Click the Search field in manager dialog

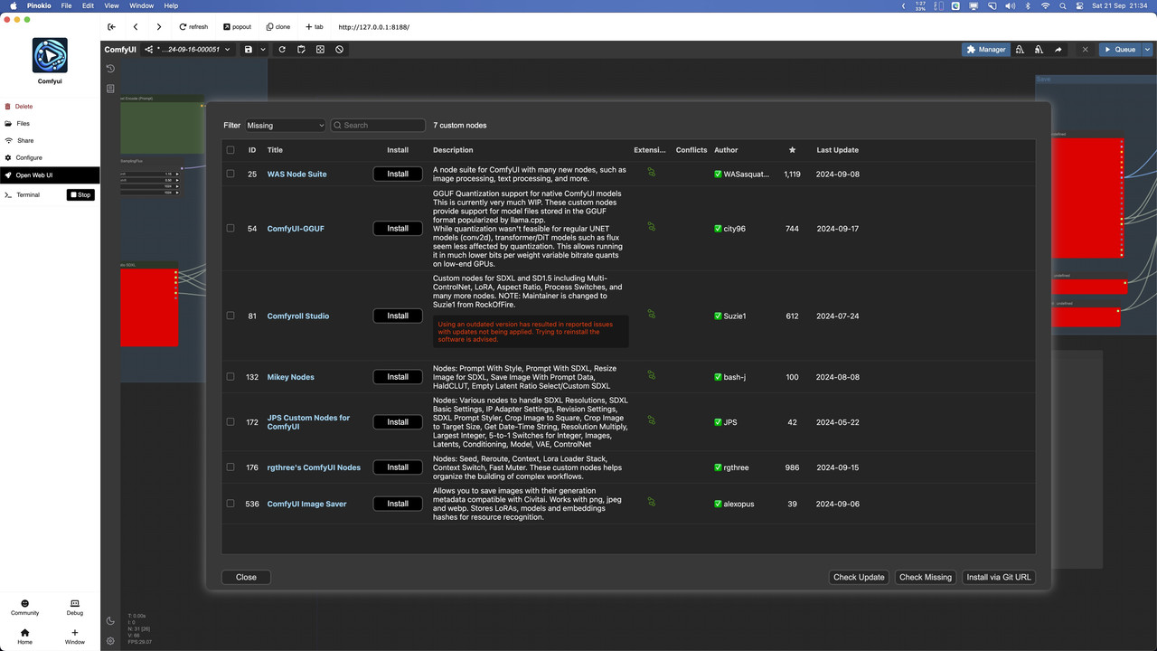(378, 126)
